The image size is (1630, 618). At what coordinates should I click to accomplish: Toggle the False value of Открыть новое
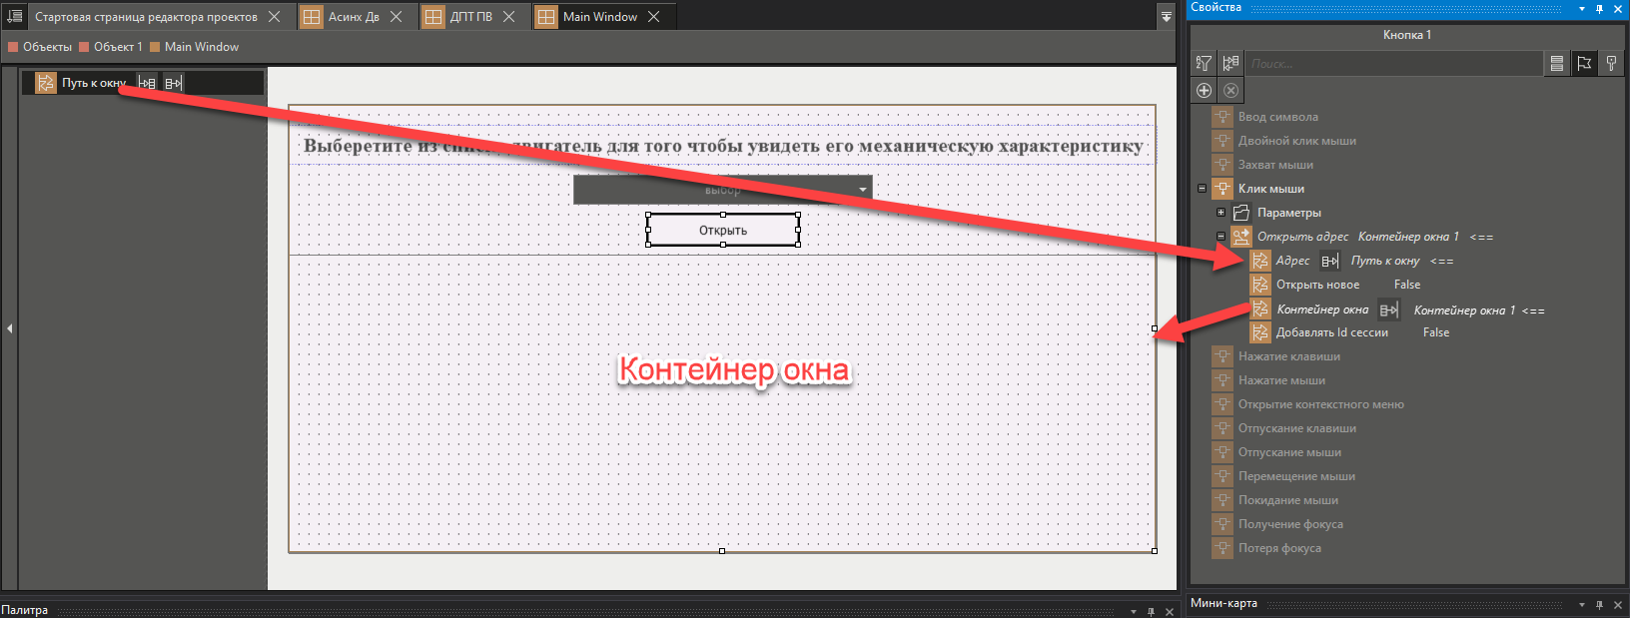[x=1406, y=285]
